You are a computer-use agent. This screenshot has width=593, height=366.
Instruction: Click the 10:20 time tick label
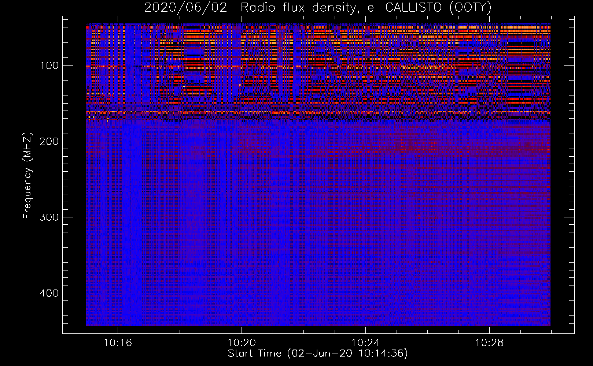[x=242, y=343]
